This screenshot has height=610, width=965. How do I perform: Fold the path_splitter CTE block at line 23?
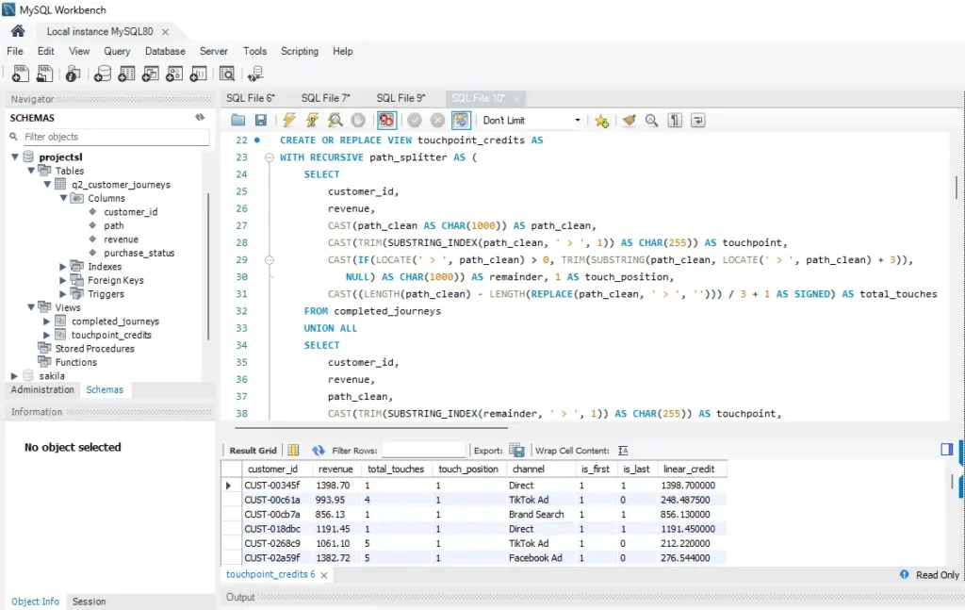click(x=269, y=157)
